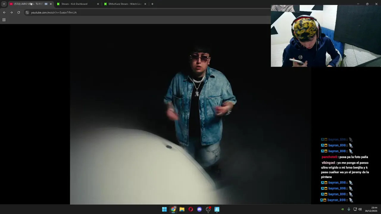Open the Opera browser from the taskbar

click(x=191, y=209)
